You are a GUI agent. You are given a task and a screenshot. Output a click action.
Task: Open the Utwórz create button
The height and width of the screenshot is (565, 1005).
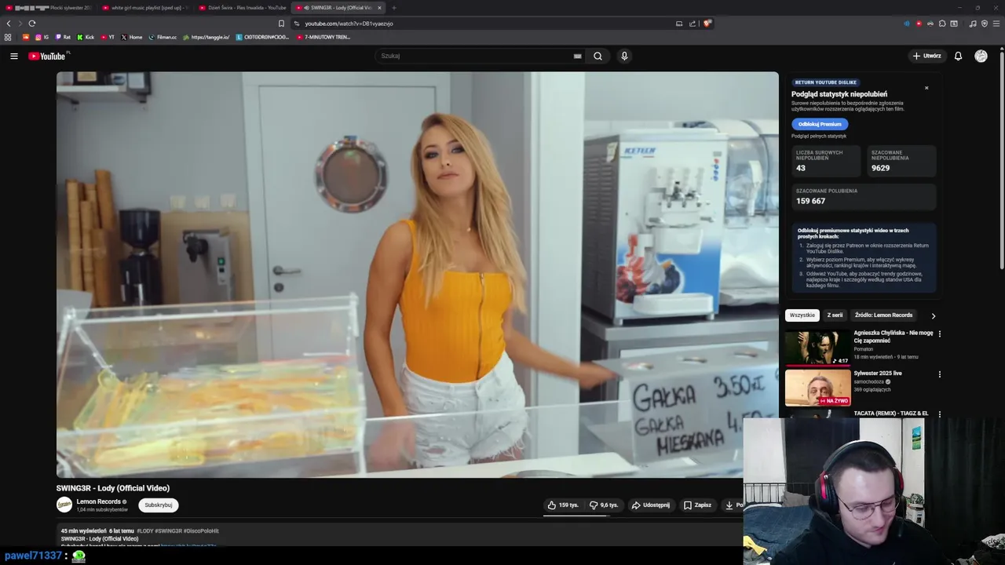pos(926,56)
